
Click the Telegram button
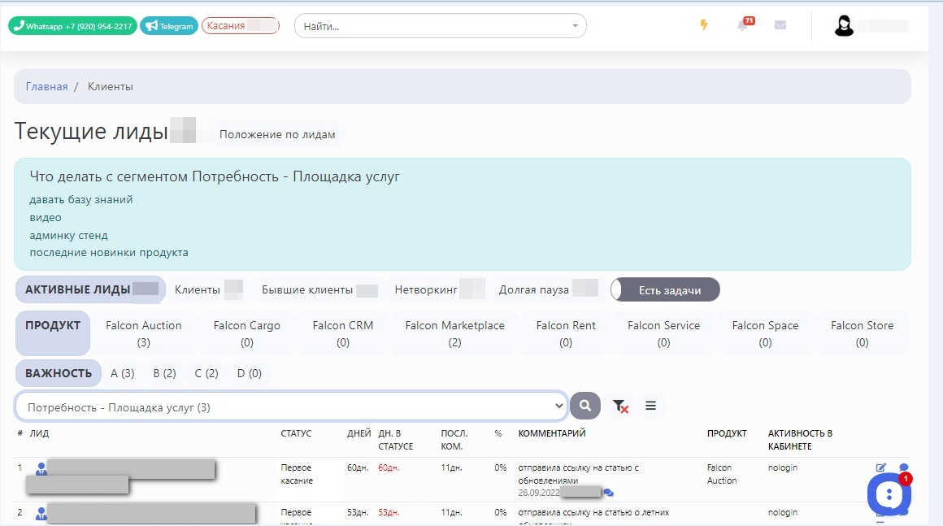coord(169,26)
